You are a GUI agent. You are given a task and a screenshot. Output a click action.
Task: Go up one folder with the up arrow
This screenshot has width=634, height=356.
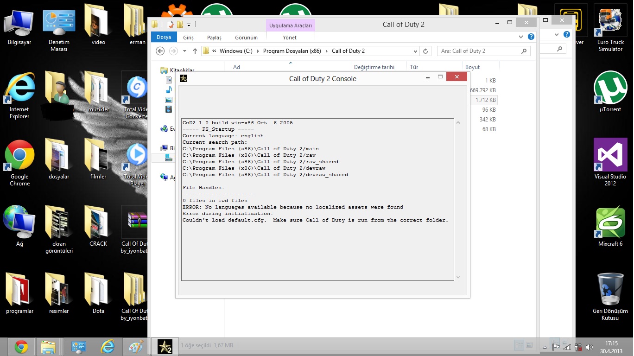click(195, 51)
